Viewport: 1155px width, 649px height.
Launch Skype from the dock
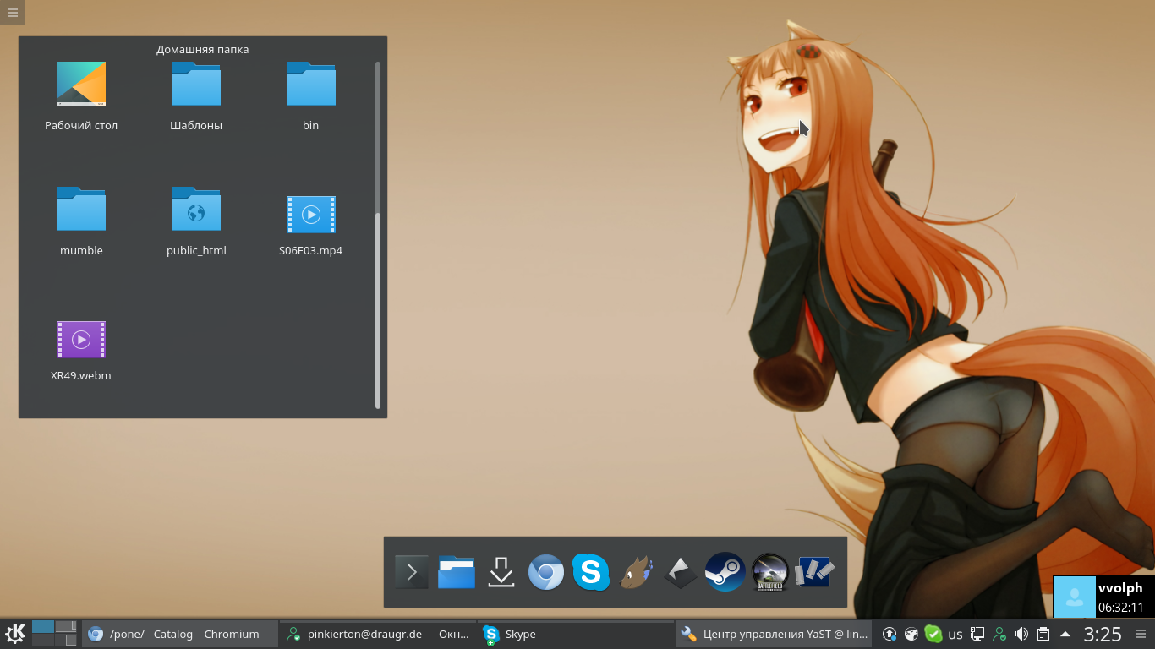coord(591,572)
